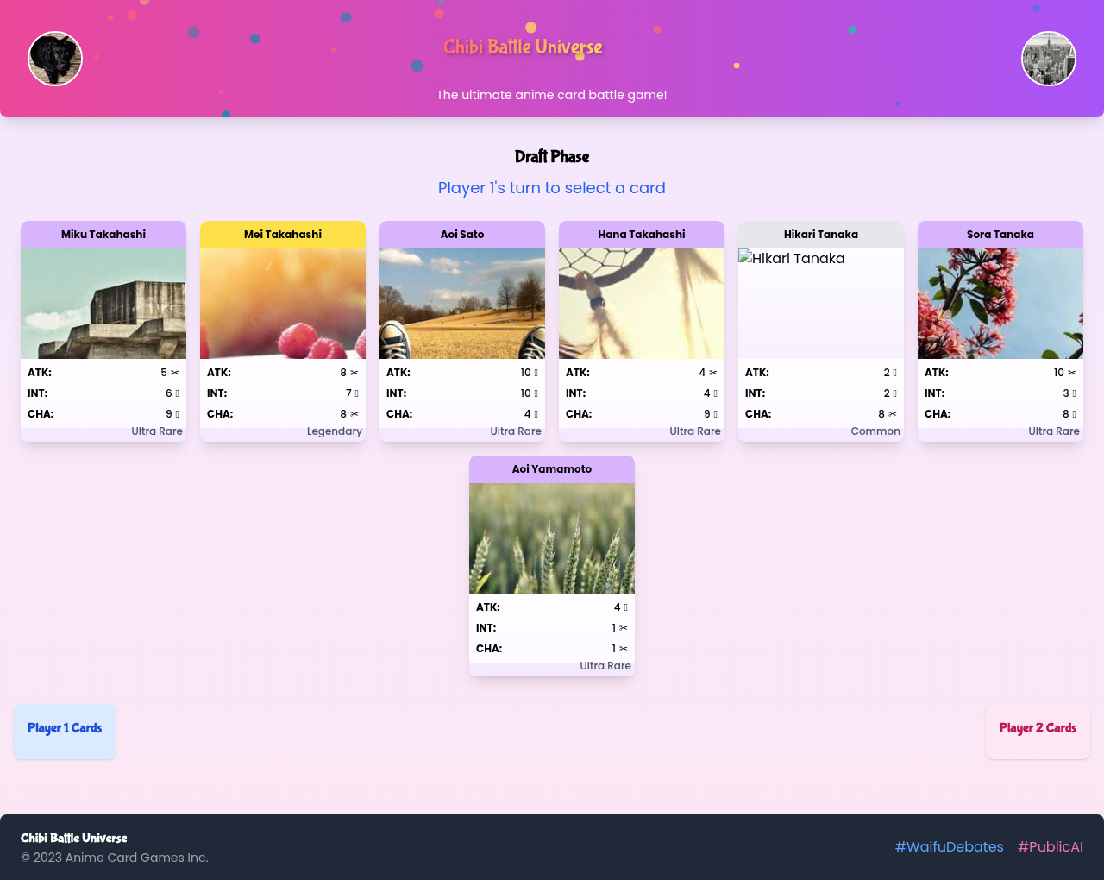Pick the Sora Tanaka flower card image
The width and height of the screenshot is (1104, 880).
(1000, 304)
